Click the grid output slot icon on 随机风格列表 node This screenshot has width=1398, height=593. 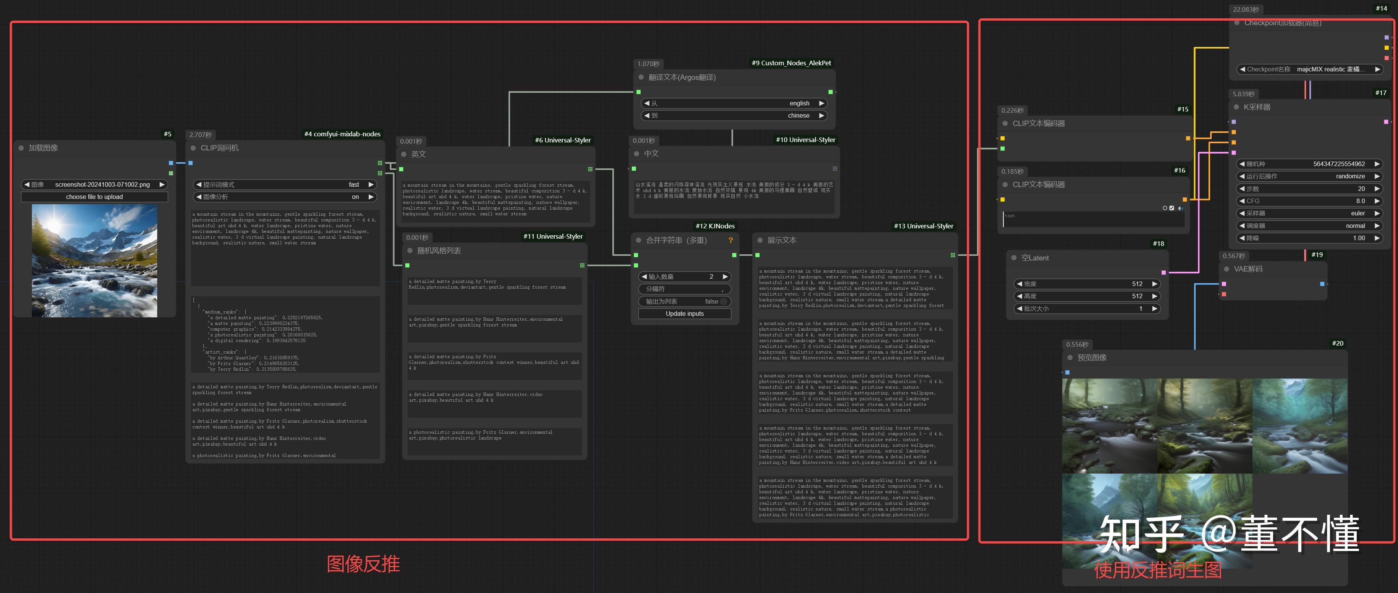coord(582,265)
